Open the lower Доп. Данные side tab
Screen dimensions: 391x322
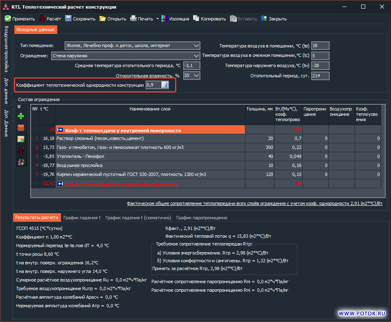point(7,123)
